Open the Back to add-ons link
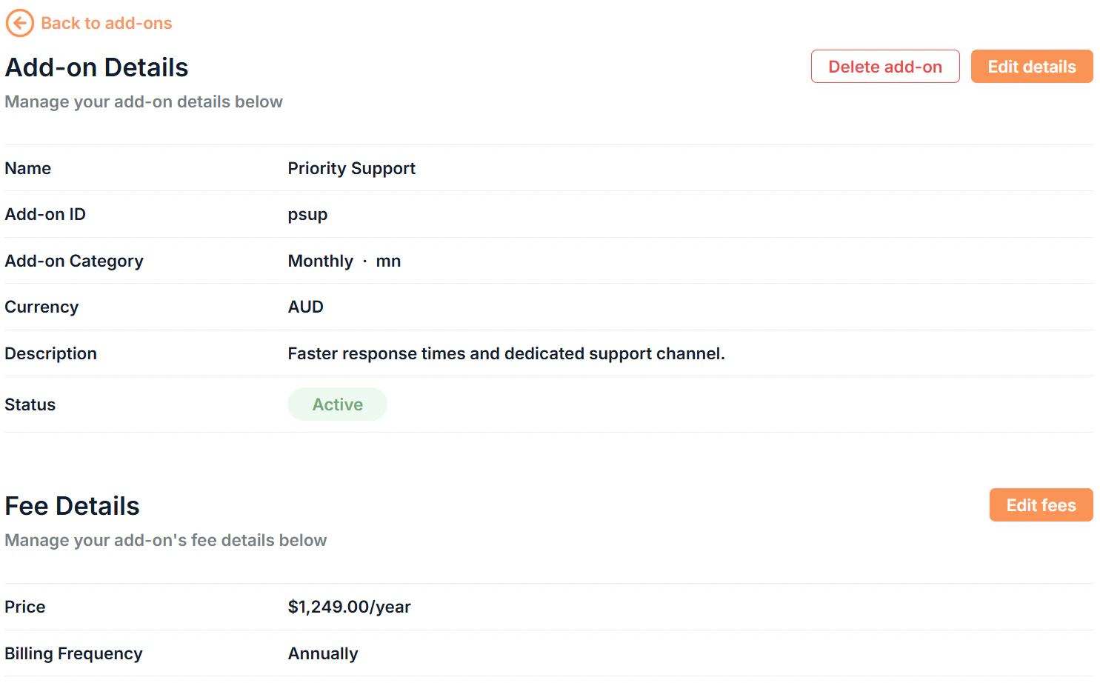 coord(107,23)
